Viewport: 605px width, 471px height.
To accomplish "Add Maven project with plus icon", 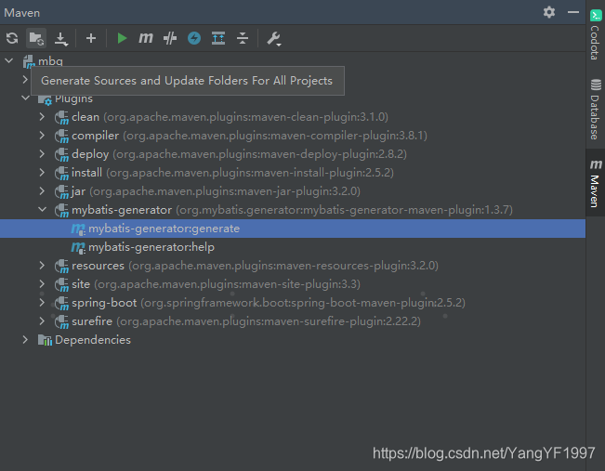I will (91, 38).
